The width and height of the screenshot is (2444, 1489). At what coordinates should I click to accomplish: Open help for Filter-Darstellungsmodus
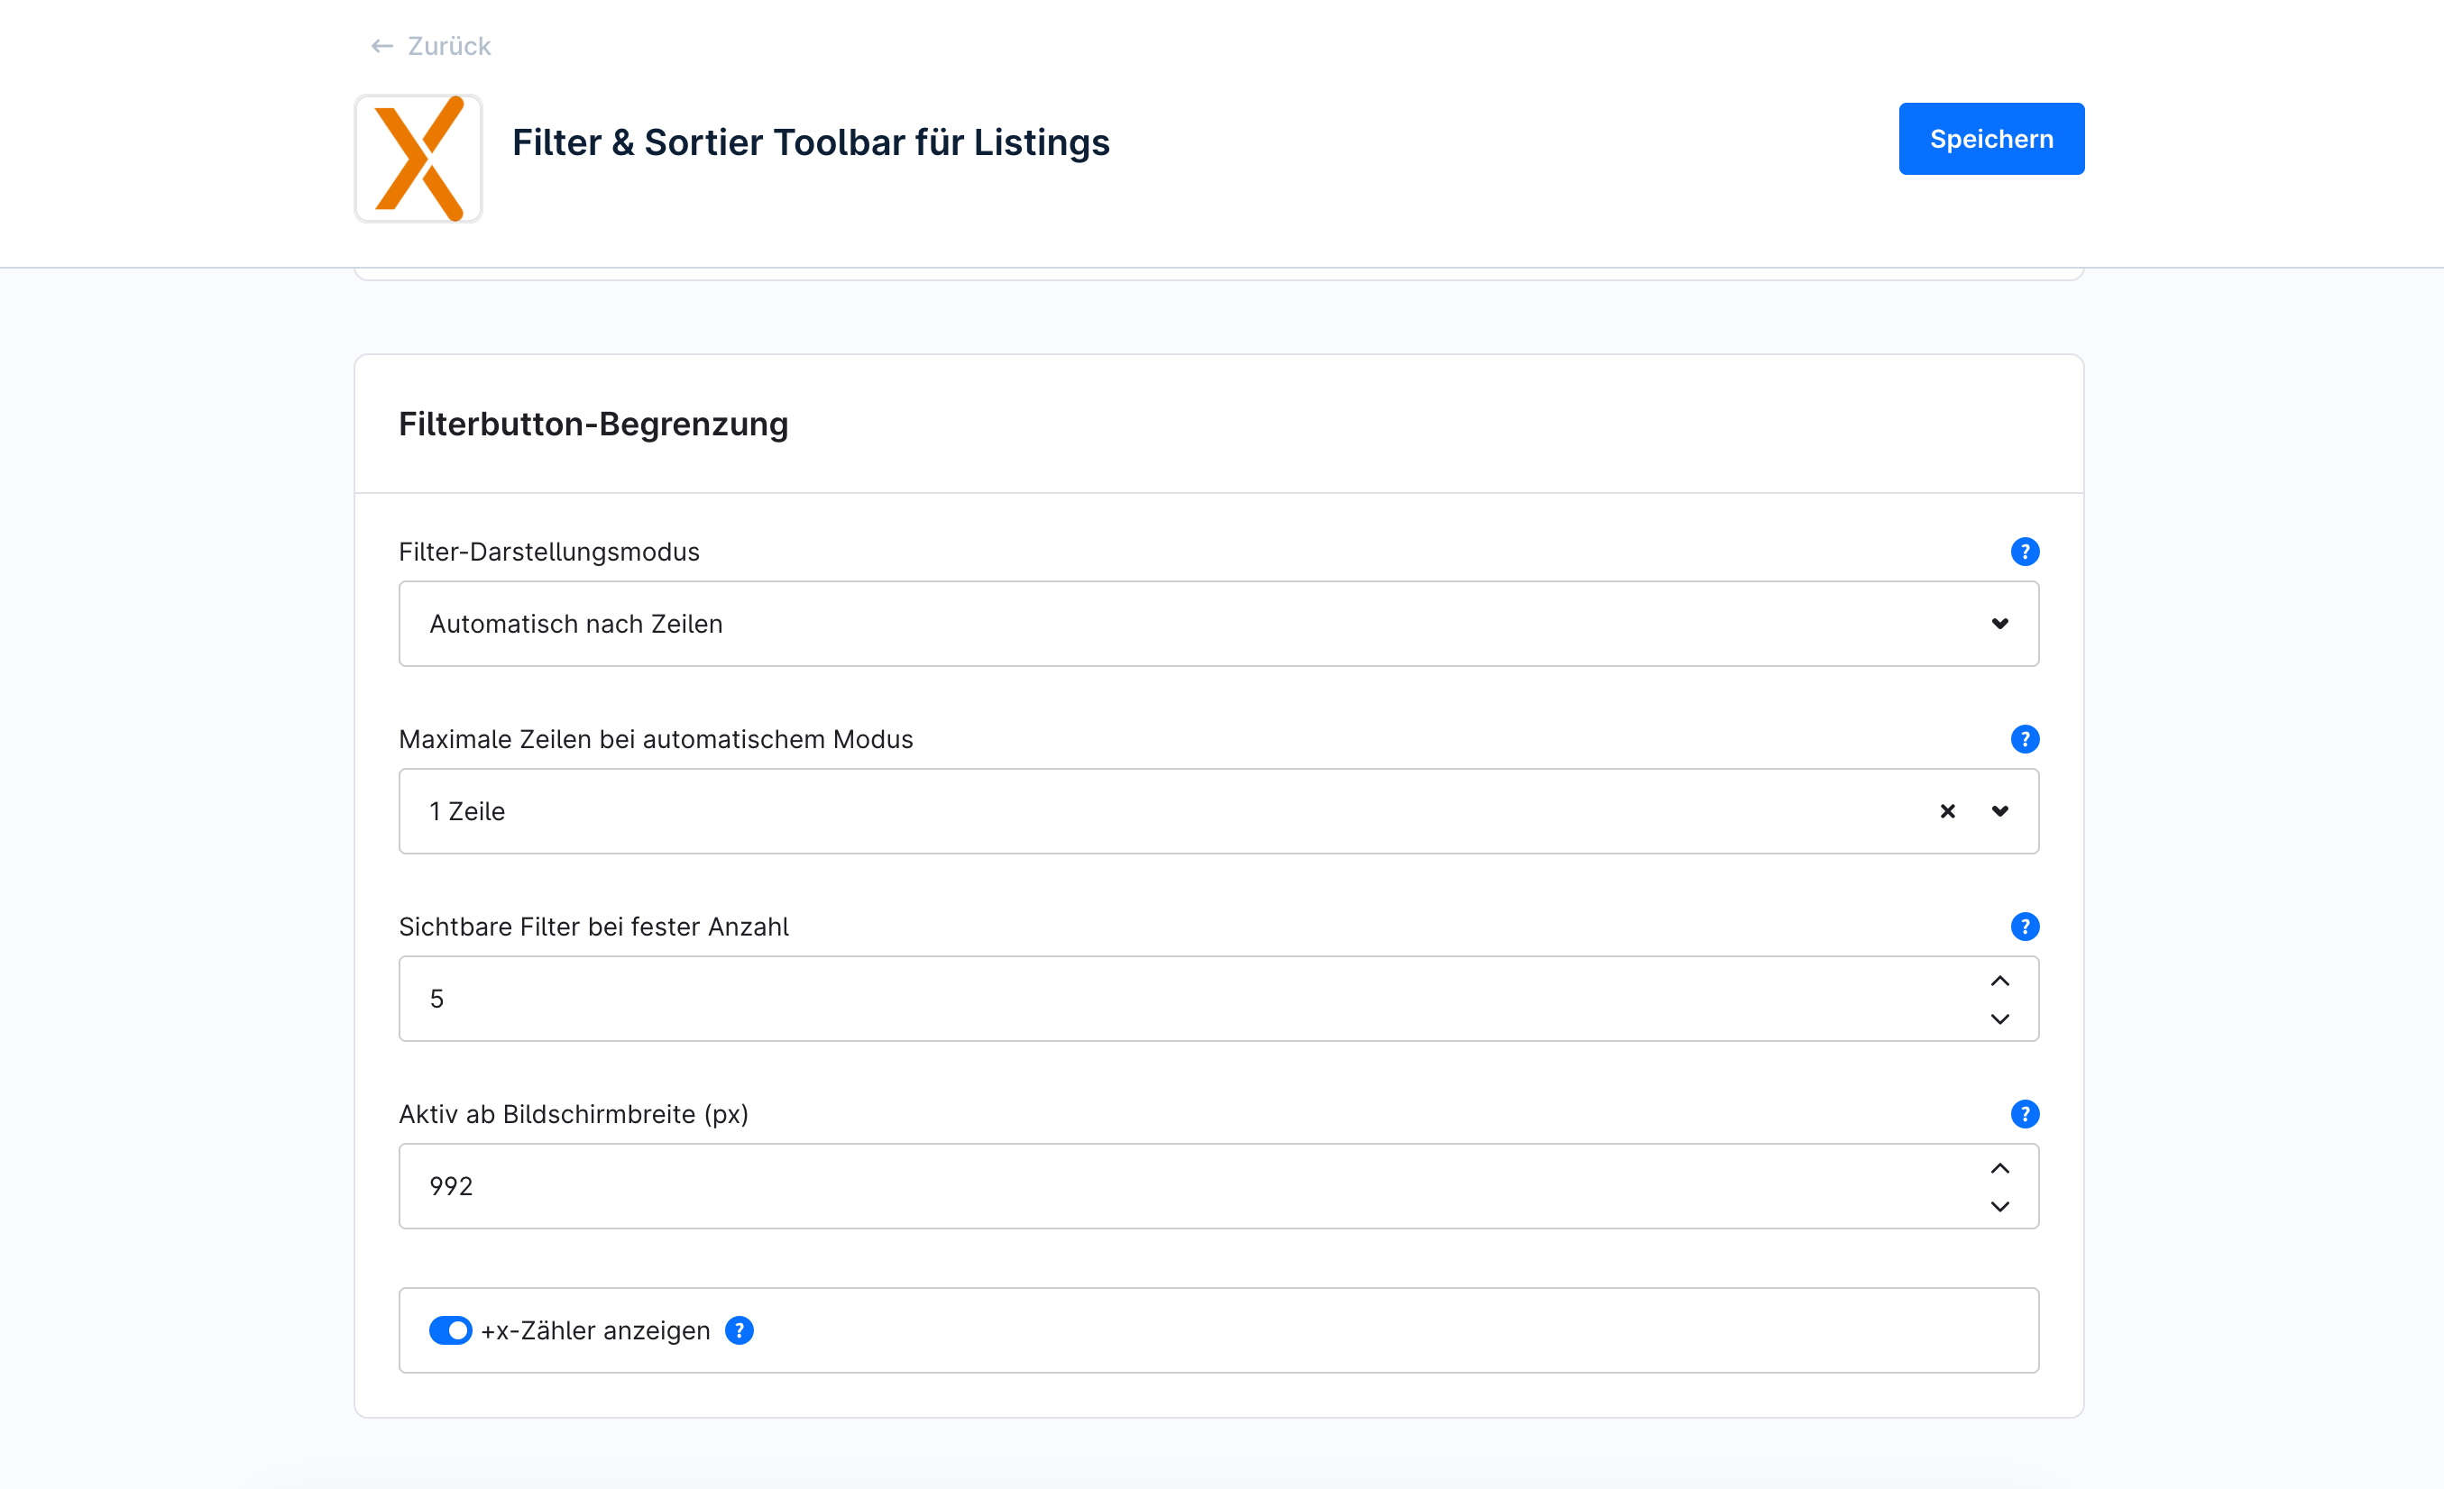click(2025, 552)
